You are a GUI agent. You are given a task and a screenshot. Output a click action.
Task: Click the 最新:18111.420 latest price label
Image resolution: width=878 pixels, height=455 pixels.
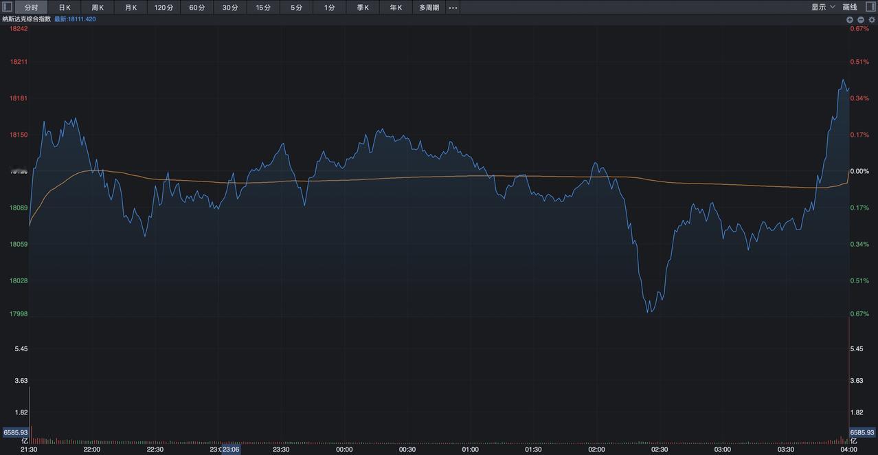click(x=75, y=19)
